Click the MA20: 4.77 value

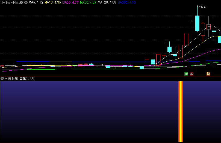(x=70, y=2)
